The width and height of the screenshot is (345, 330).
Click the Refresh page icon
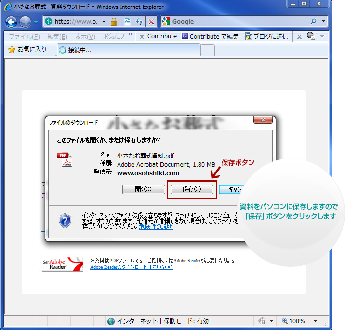139,22
